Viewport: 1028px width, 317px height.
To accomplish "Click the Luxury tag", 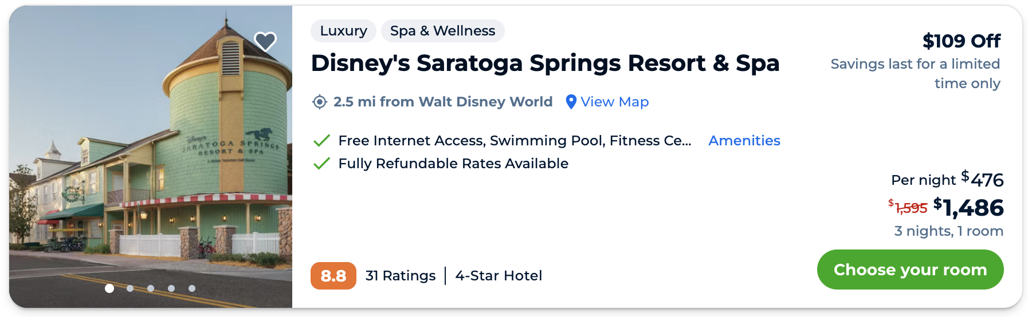I will pyautogui.click(x=343, y=31).
